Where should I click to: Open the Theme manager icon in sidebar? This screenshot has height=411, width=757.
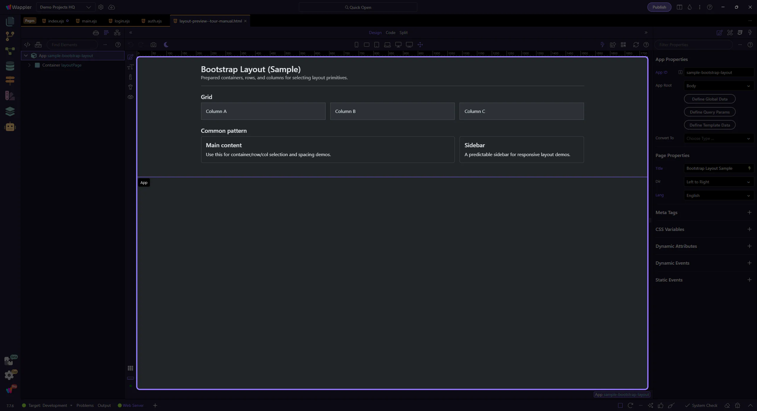click(10, 96)
